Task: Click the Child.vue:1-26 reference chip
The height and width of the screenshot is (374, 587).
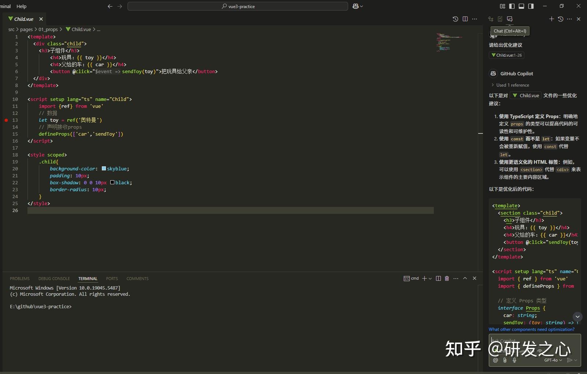Action: pyautogui.click(x=507, y=55)
